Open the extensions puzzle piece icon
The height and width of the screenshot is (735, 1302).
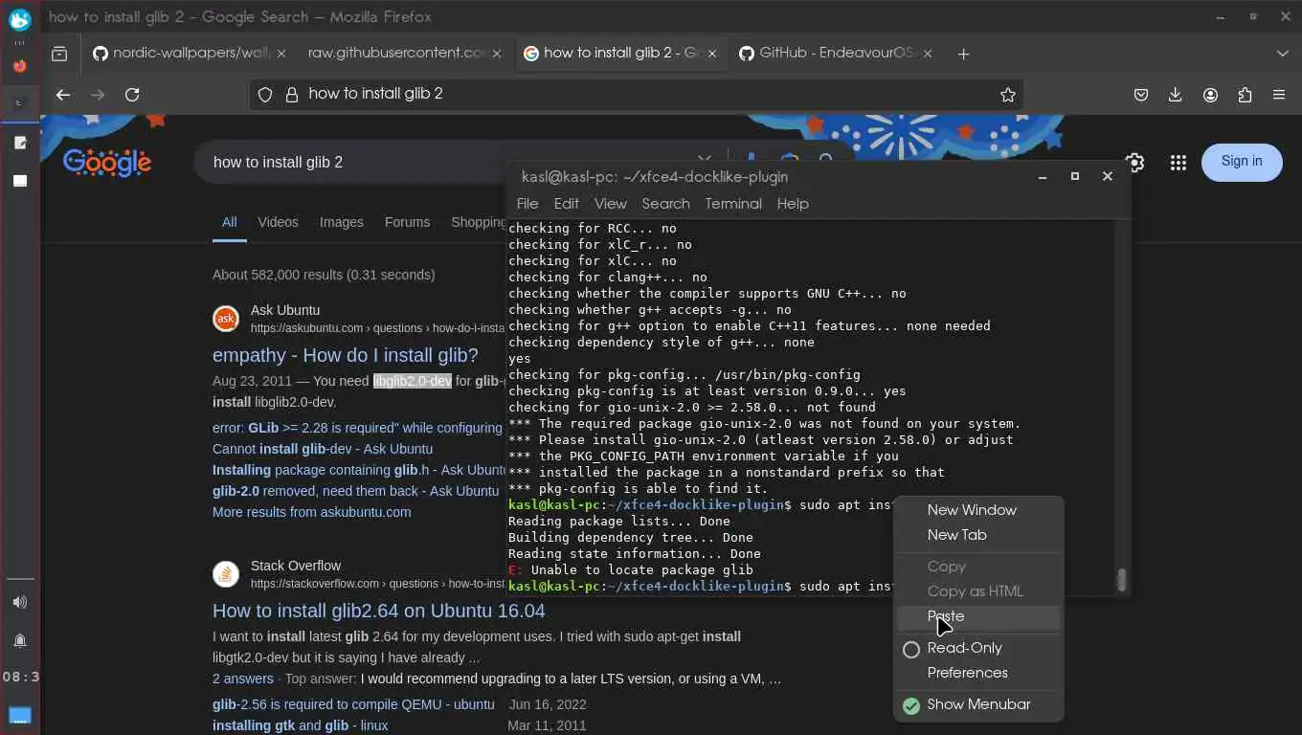click(1245, 95)
